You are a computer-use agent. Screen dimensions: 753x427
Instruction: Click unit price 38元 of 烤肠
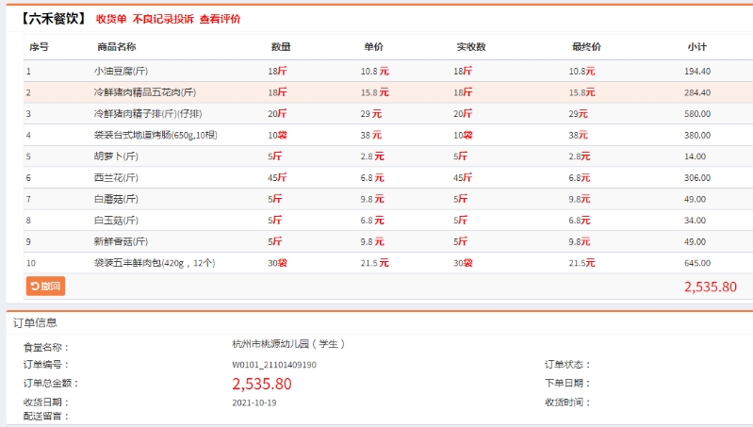pos(371,135)
